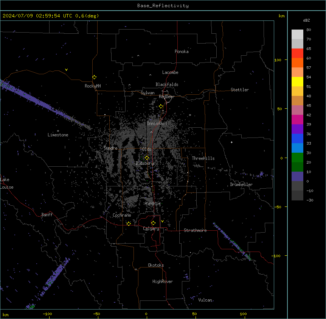The height and width of the screenshot is (319, 326).
Task: Click the Calgary city label
Action: tap(151, 228)
